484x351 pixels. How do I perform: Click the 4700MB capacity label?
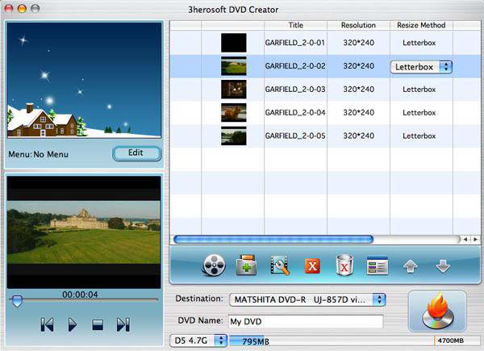[x=450, y=341]
